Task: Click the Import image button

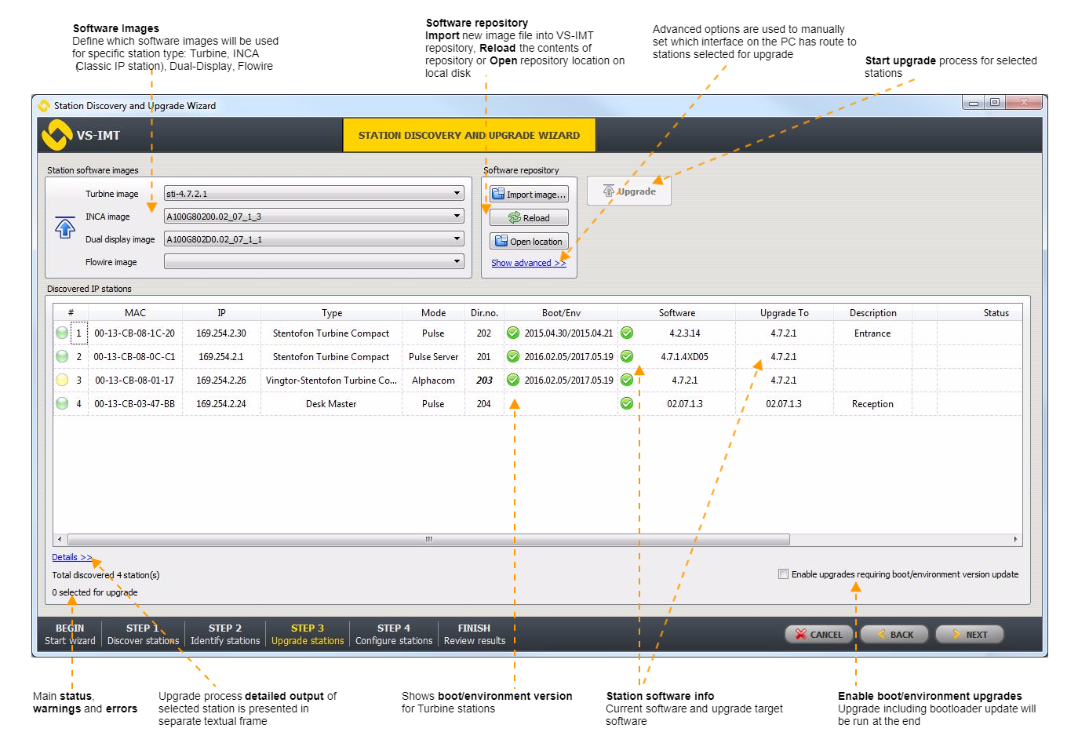Action: (x=529, y=195)
